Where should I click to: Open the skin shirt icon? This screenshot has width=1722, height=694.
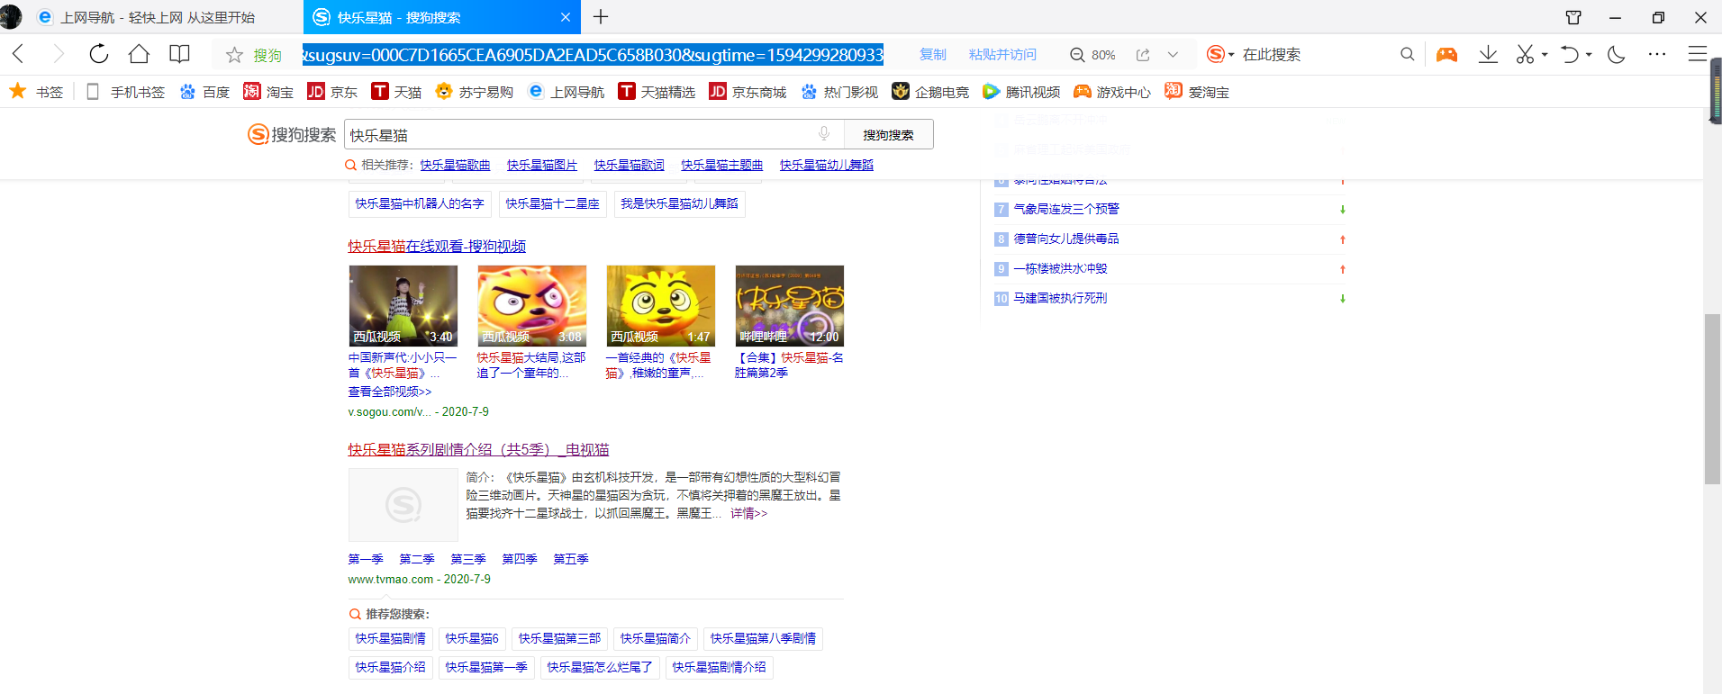[x=1573, y=17]
